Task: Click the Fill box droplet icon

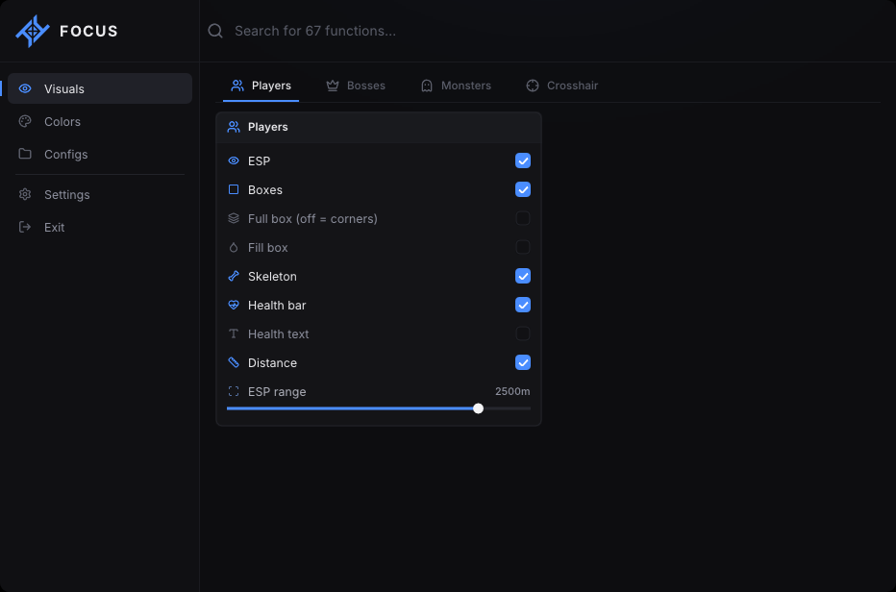Action: pos(234,247)
